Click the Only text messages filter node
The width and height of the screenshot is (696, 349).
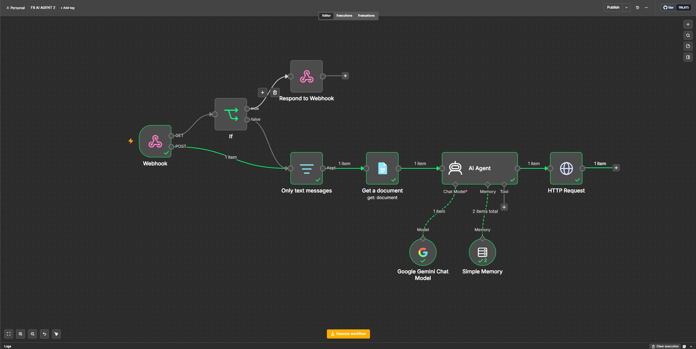[306, 168]
